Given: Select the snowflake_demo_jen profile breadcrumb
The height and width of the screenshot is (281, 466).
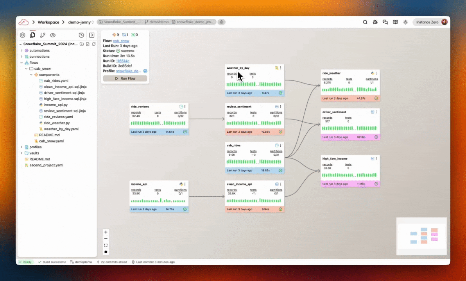Looking at the screenshot, I should [193, 22].
